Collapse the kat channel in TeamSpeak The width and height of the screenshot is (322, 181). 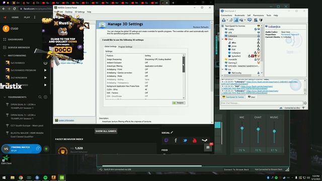point(222,69)
